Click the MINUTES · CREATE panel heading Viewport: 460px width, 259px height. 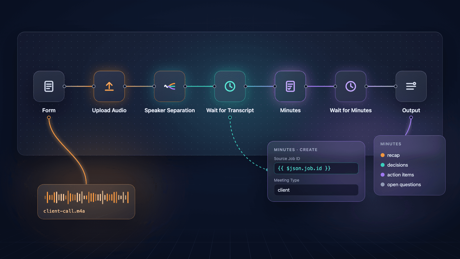[x=296, y=150]
